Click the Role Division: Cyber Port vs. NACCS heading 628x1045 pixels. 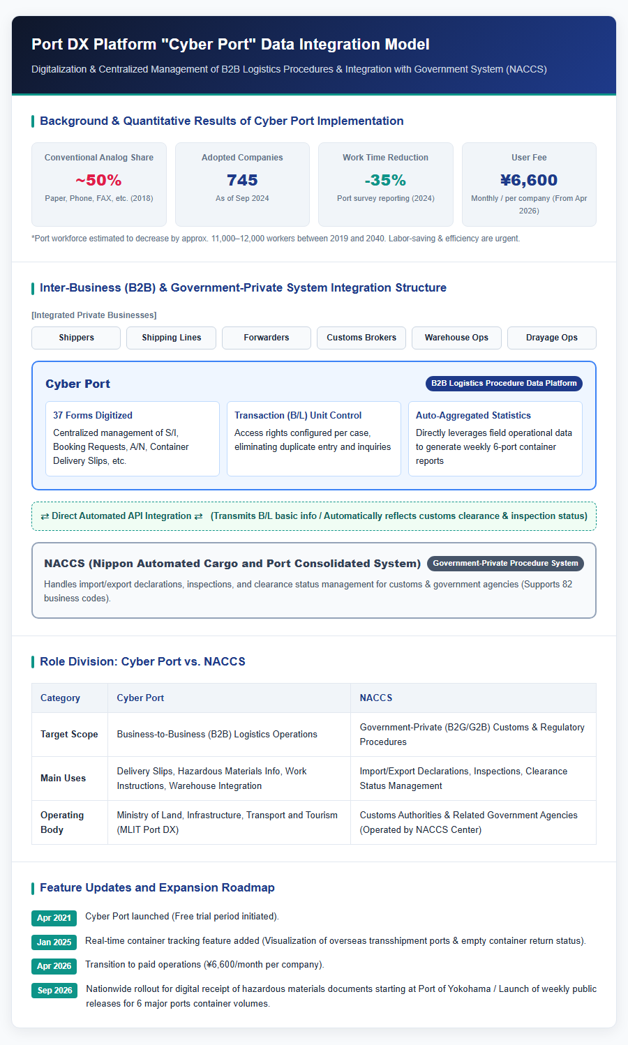[142, 661]
